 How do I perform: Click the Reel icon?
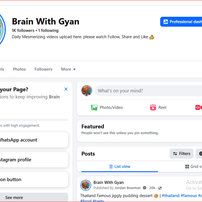[153, 107]
